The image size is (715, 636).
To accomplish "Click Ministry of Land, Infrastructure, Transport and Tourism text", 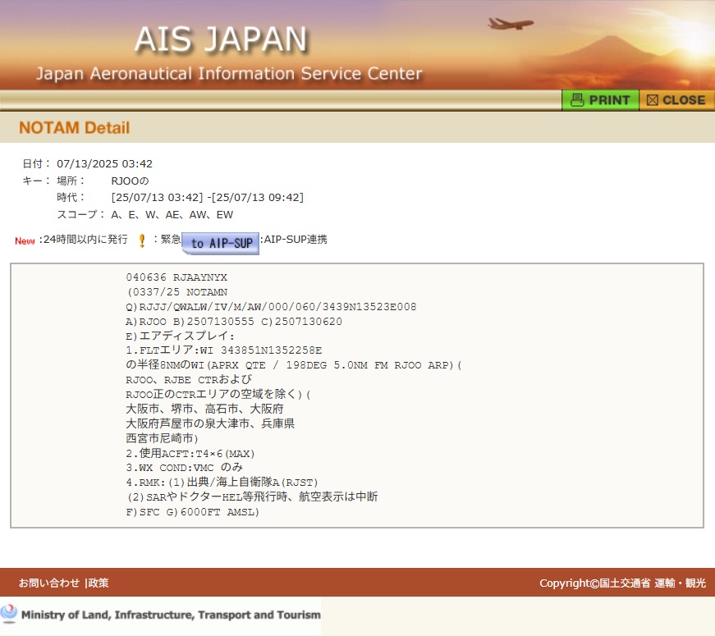I will (x=171, y=615).
